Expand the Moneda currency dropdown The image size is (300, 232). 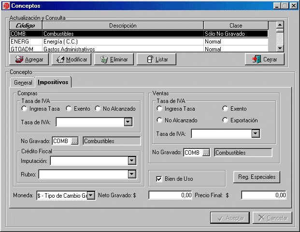pos(90,195)
